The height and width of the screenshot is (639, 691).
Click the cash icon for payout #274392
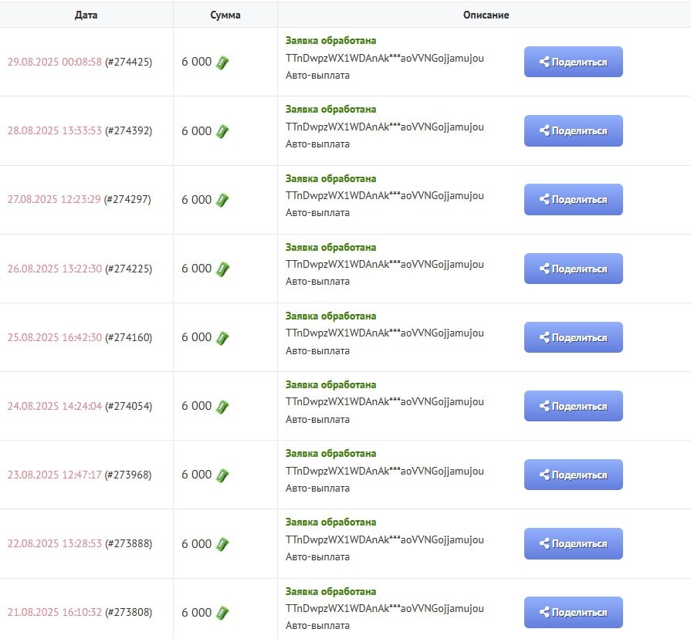click(222, 131)
